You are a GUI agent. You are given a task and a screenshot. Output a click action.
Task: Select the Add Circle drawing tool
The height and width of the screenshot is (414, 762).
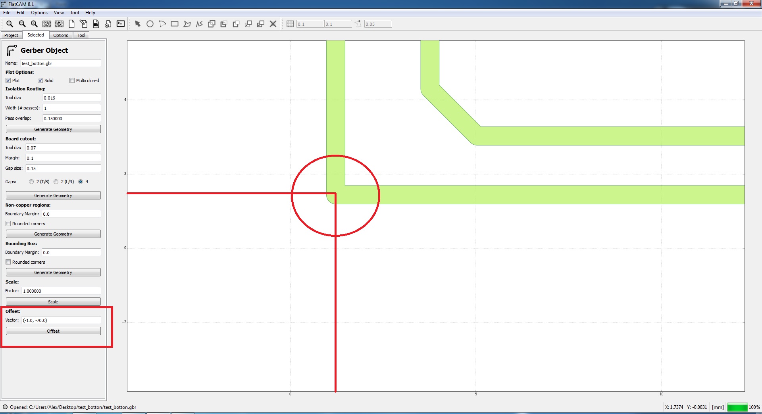tap(150, 24)
